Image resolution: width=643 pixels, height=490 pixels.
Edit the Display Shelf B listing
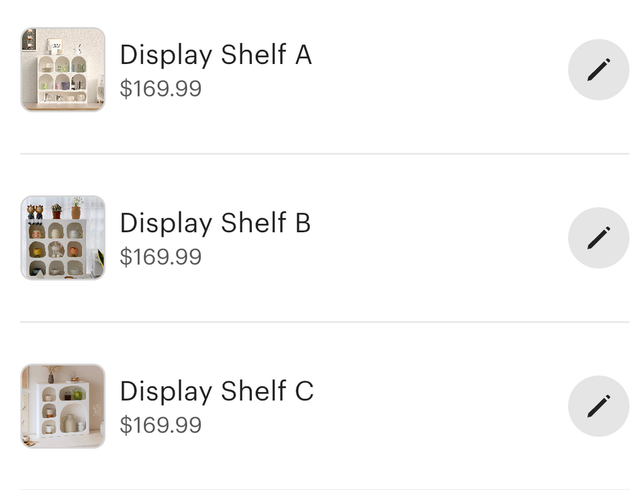pos(598,238)
